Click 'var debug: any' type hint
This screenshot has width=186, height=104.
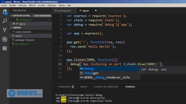[154, 69]
